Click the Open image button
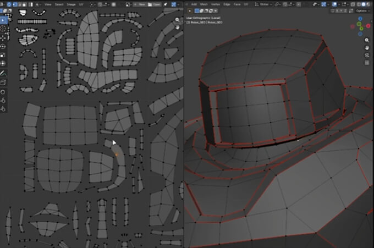Image resolution: width=374 pixels, height=248 pixels. tap(156, 4)
